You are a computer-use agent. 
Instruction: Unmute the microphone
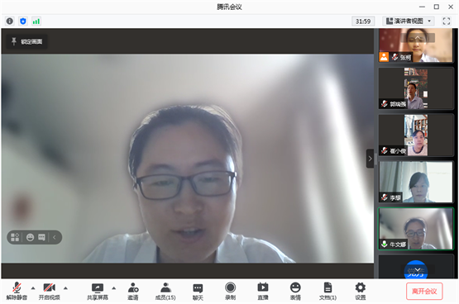coord(17,291)
